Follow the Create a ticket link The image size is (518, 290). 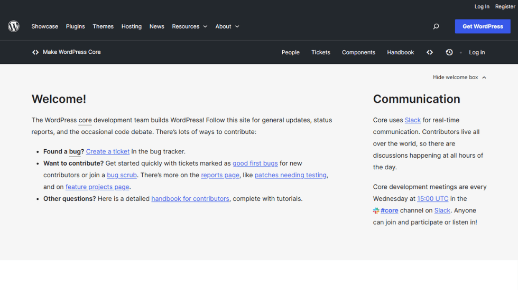coord(108,152)
